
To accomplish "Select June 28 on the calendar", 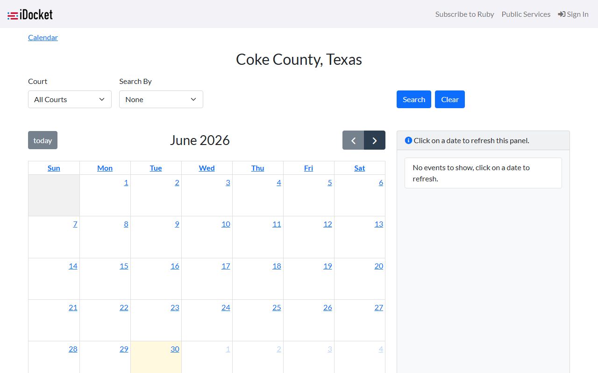I will click(73, 349).
